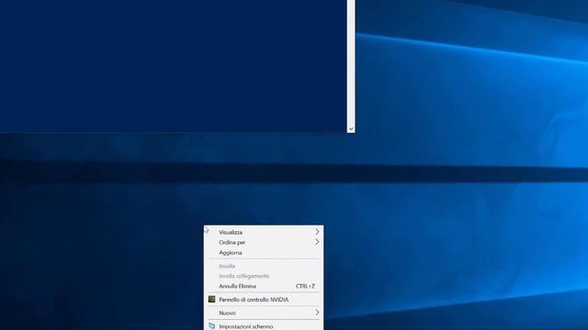The width and height of the screenshot is (588, 330).
Task: Open Impostazioni schermo
Action: point(264,326)
